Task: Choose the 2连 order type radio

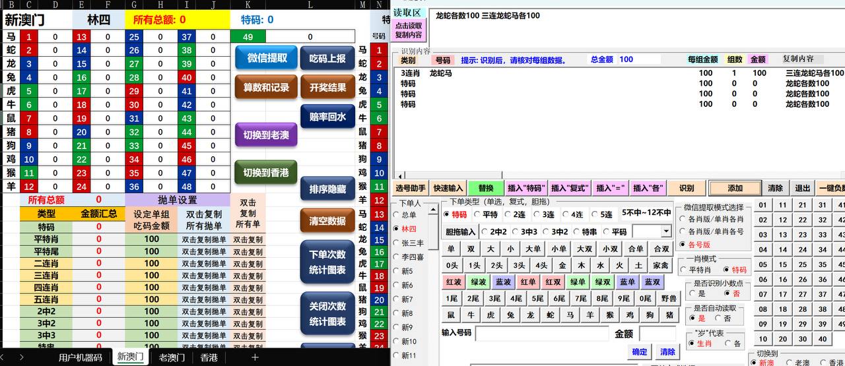Action: click(516, 214)
